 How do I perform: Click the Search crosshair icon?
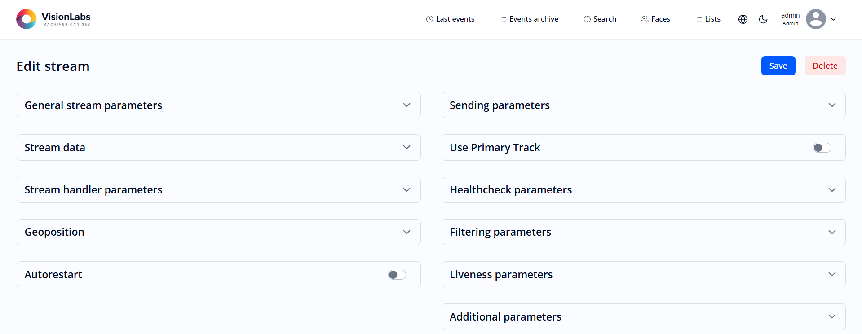pos(587,19)
